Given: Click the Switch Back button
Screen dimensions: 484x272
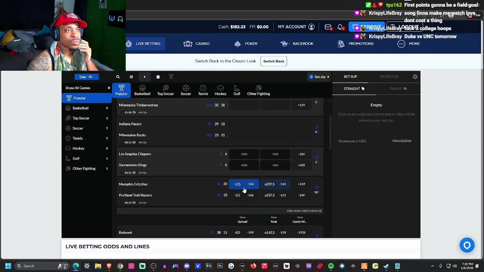Looking at the screenshot, I should point(274,61).
